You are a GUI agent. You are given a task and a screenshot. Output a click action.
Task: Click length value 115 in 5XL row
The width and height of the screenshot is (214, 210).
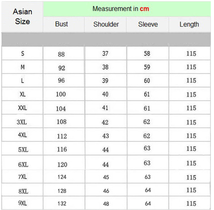pyautogui.click(x=191, y=149)
